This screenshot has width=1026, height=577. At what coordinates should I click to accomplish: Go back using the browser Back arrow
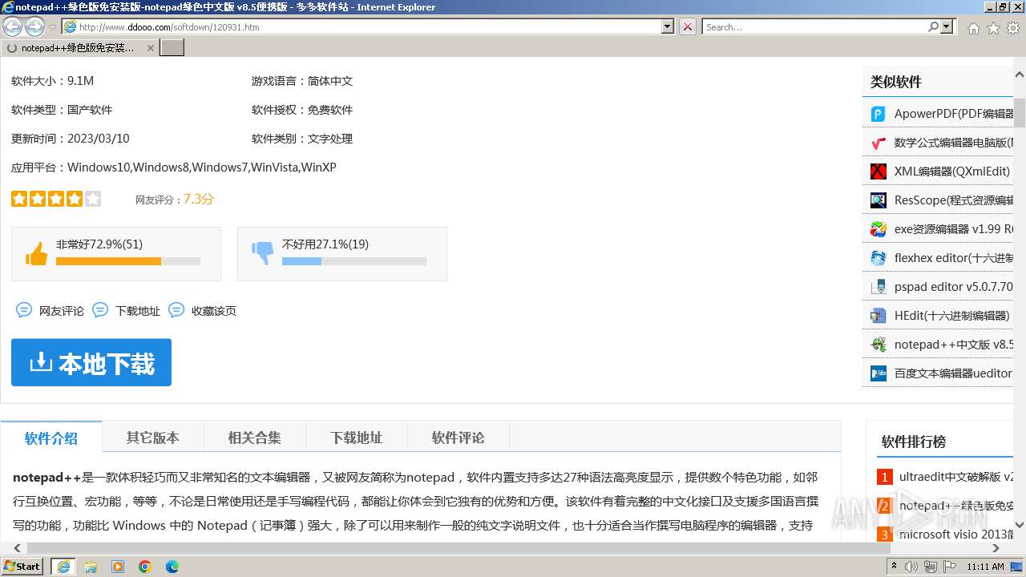pos(13,26)
